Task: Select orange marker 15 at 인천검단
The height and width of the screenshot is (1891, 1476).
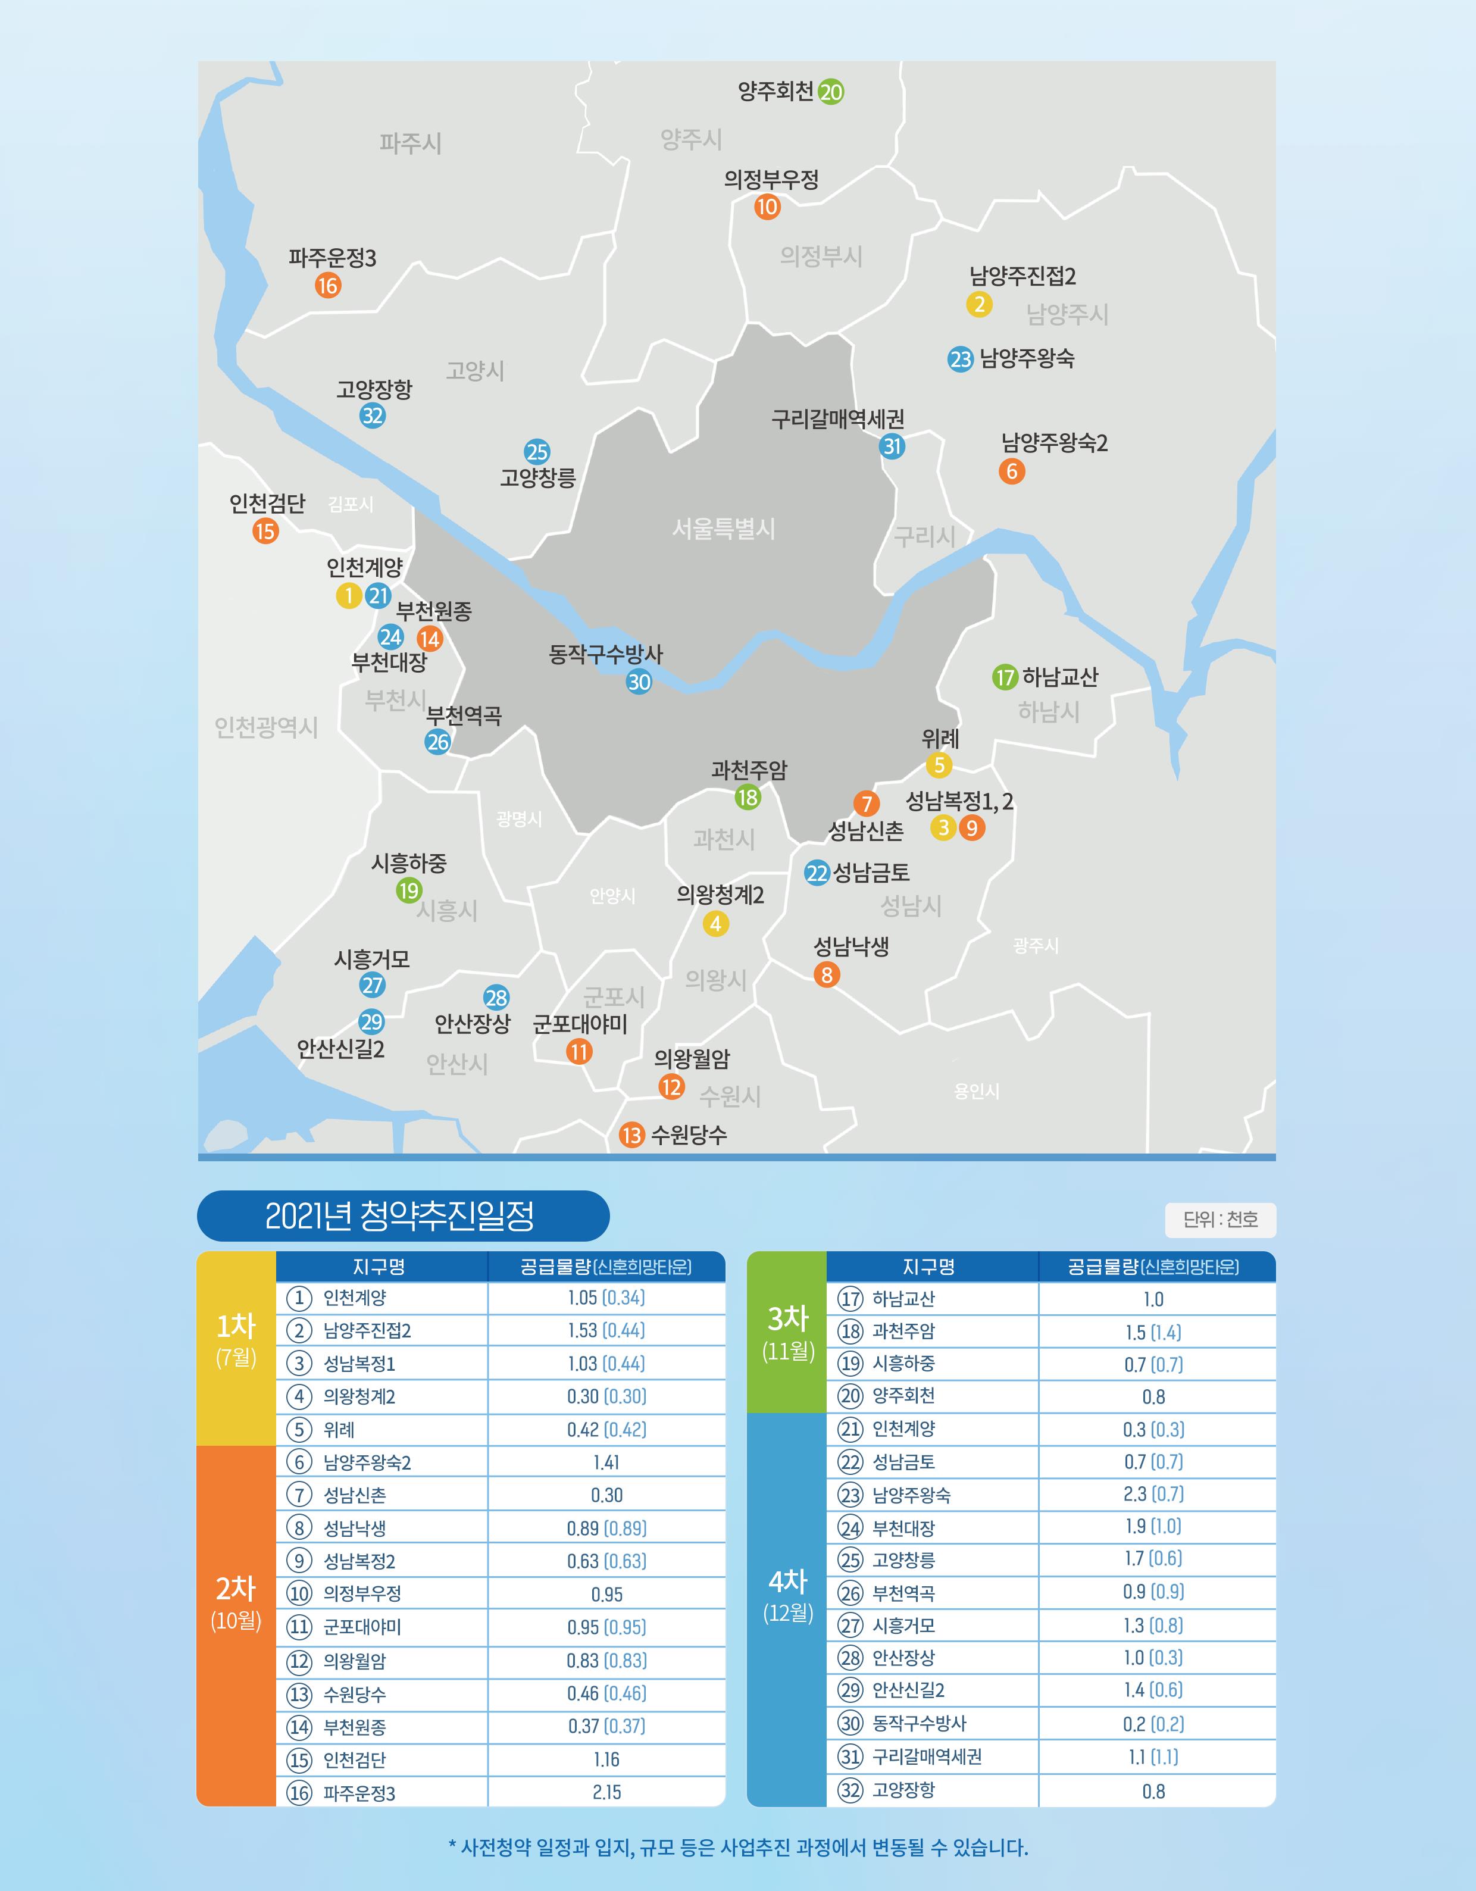Action: (x=265, y=532)
